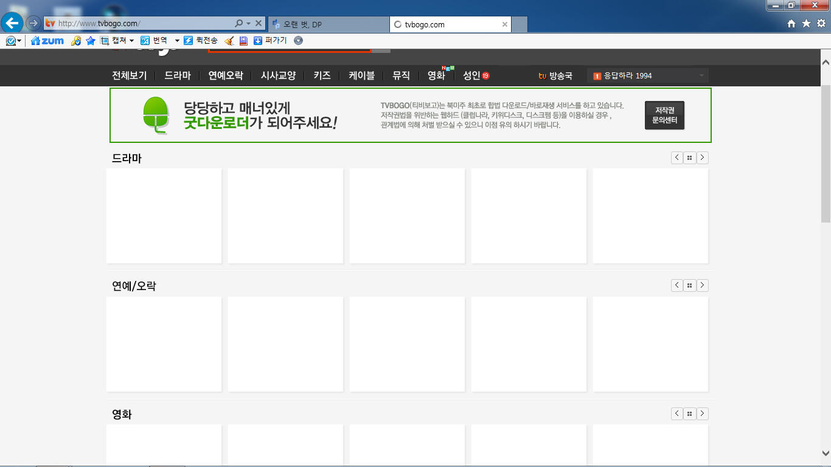Open the 시사교양 menu category
Viewport: 831px width, 467px height.
pyautogui.click(x=278, y=76)
